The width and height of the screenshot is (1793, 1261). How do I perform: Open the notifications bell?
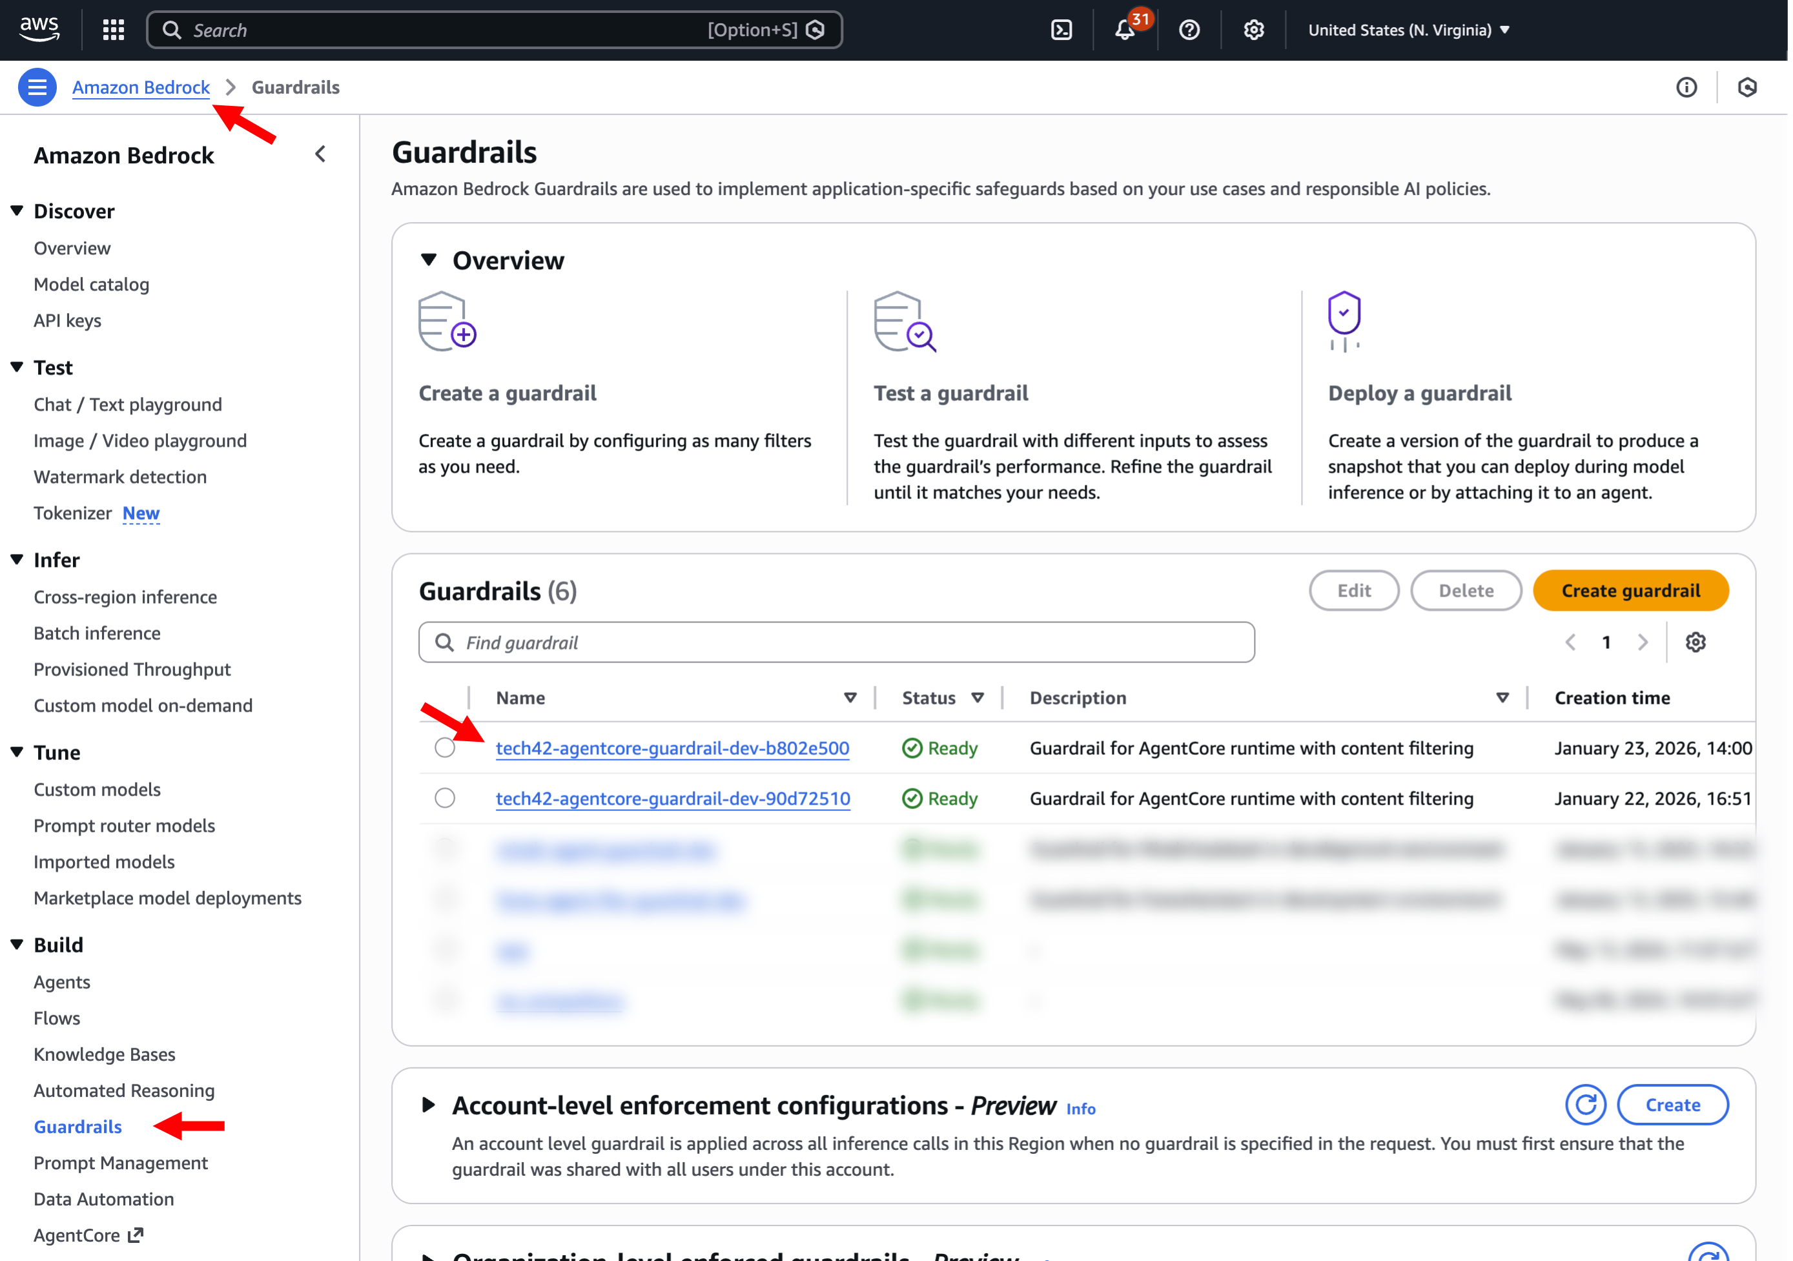tap(1125, 30)
